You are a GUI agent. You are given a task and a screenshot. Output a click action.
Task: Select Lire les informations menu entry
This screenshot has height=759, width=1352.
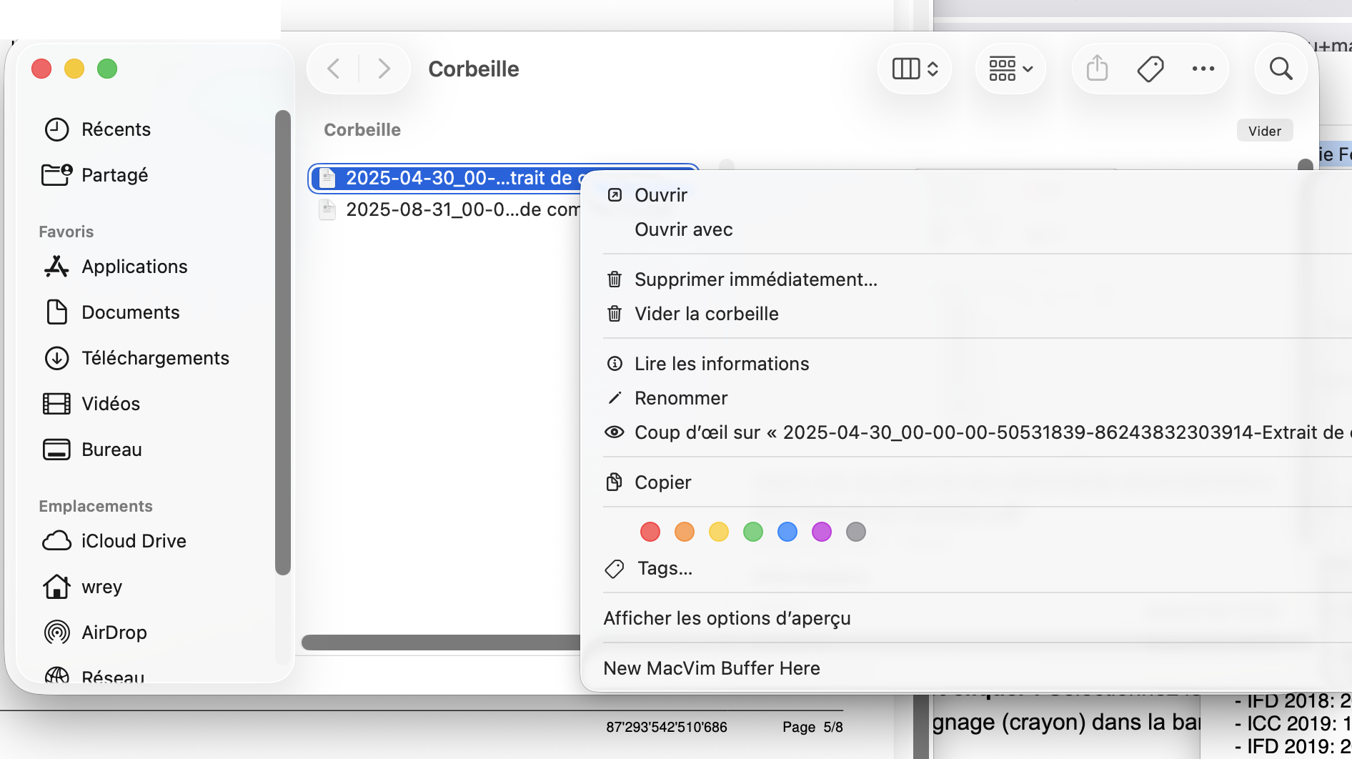click(721, 364)
